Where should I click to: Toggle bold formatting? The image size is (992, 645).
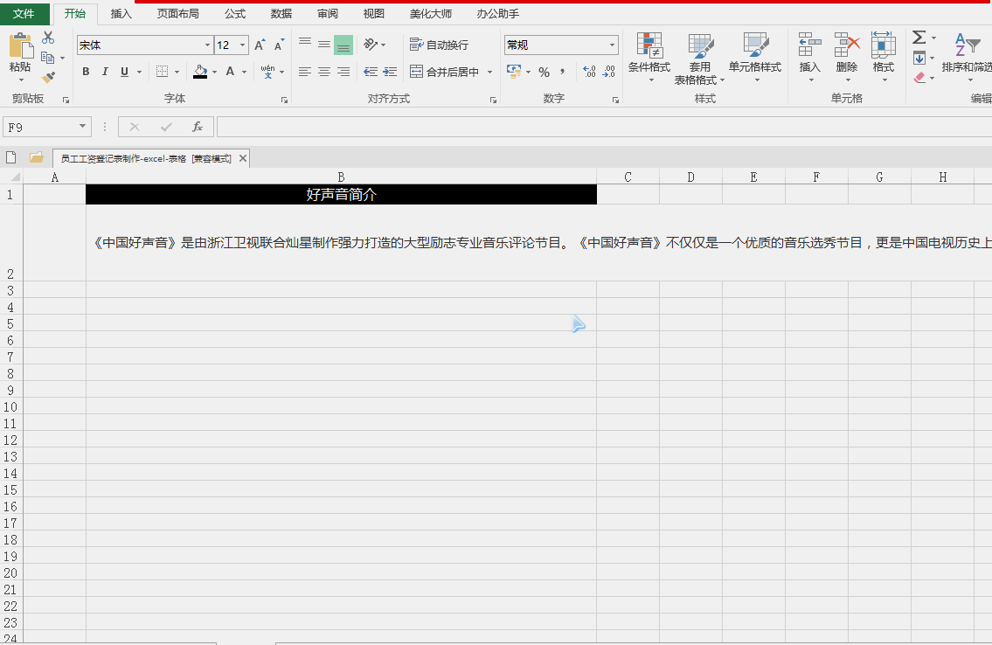tap(86, 72)
